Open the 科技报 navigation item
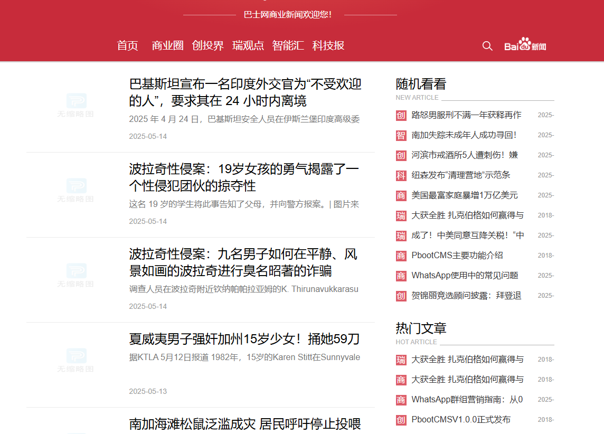The image size is (604, 434). pyautogui.click(x=328, y=45)
